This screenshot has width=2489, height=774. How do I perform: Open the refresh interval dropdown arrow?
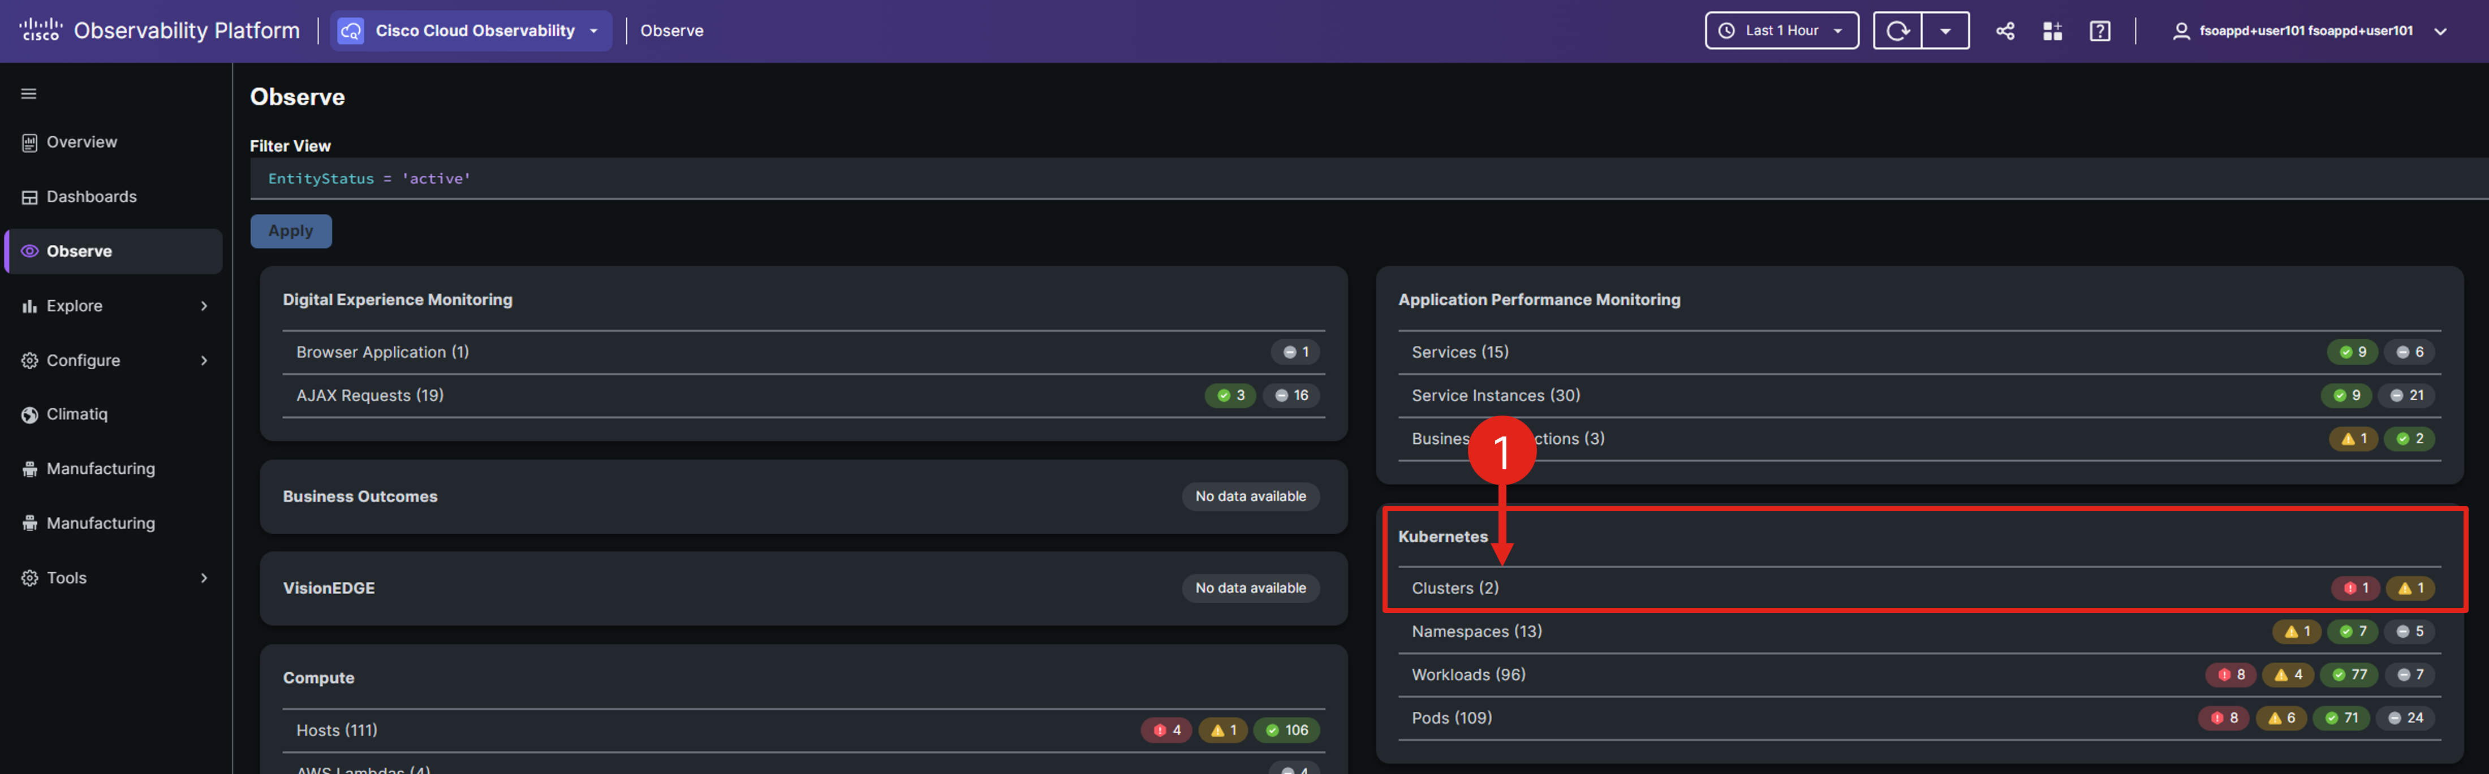(1945, 31)
